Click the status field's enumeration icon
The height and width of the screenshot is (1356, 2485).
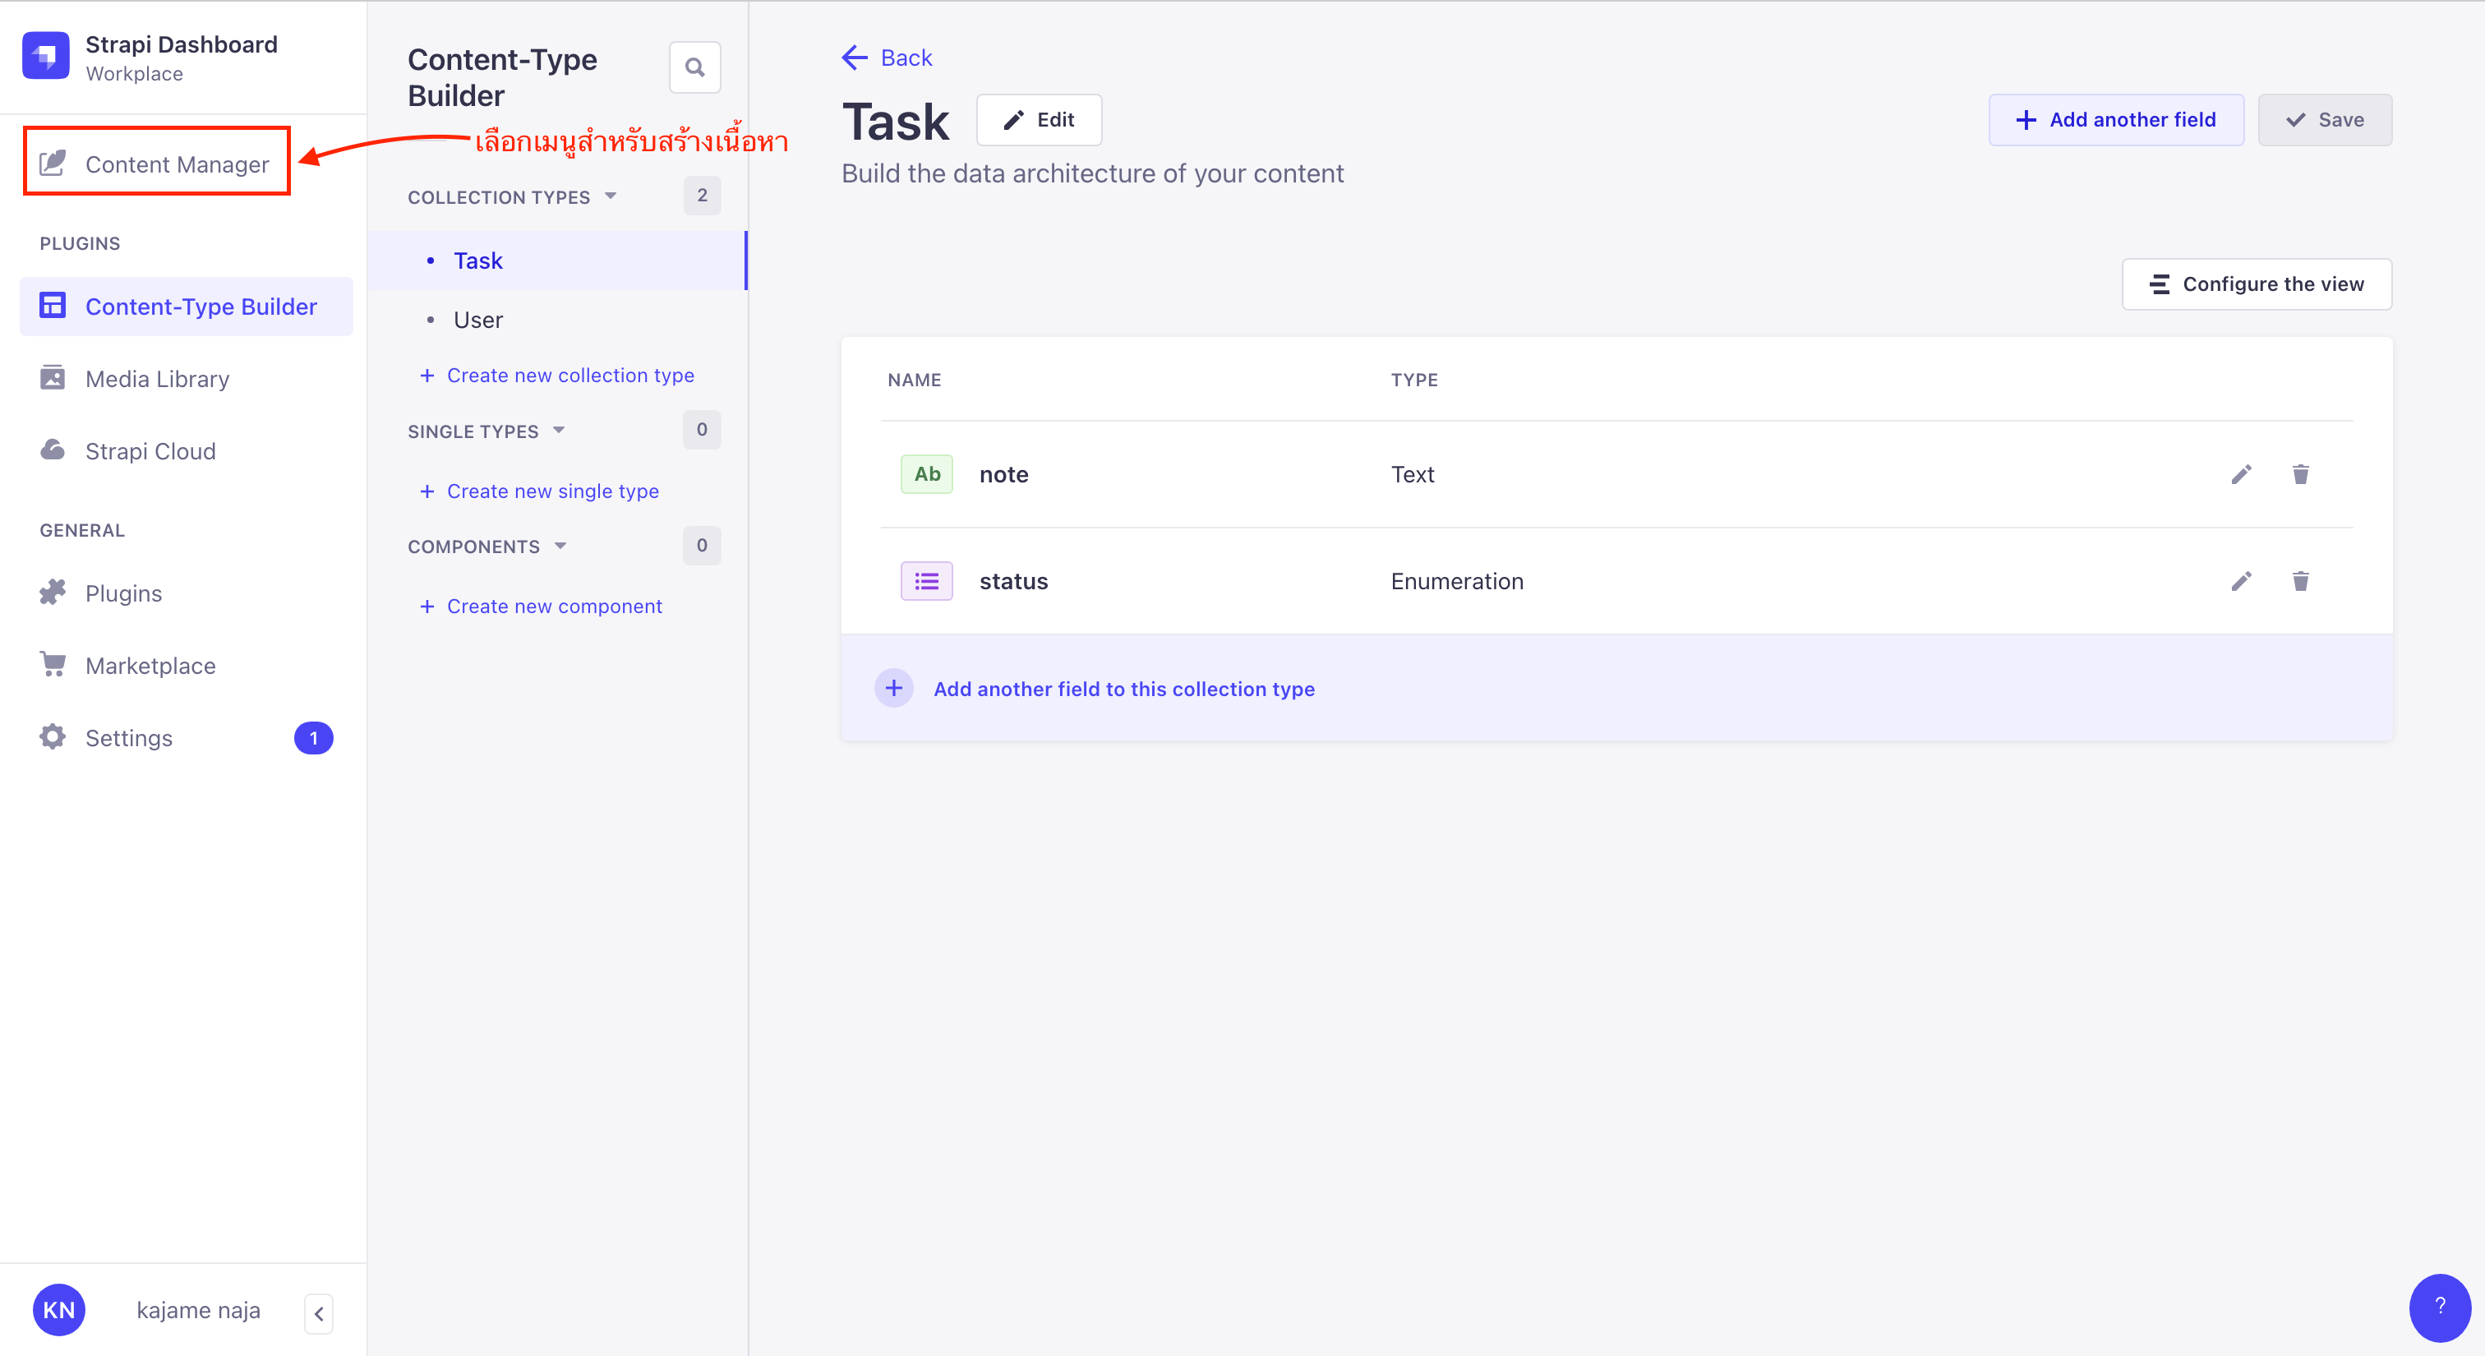coord(926,580)
